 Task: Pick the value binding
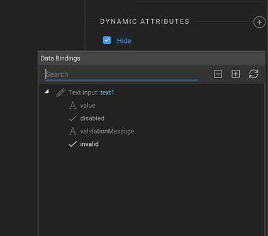click(87, 105)
